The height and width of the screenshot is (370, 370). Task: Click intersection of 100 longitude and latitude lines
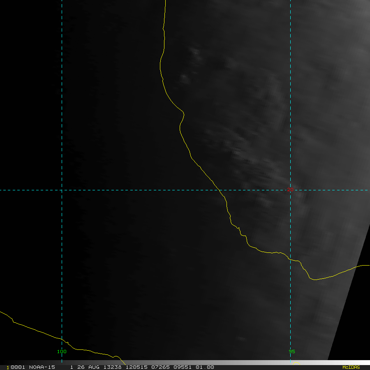[x=62, y=190]
